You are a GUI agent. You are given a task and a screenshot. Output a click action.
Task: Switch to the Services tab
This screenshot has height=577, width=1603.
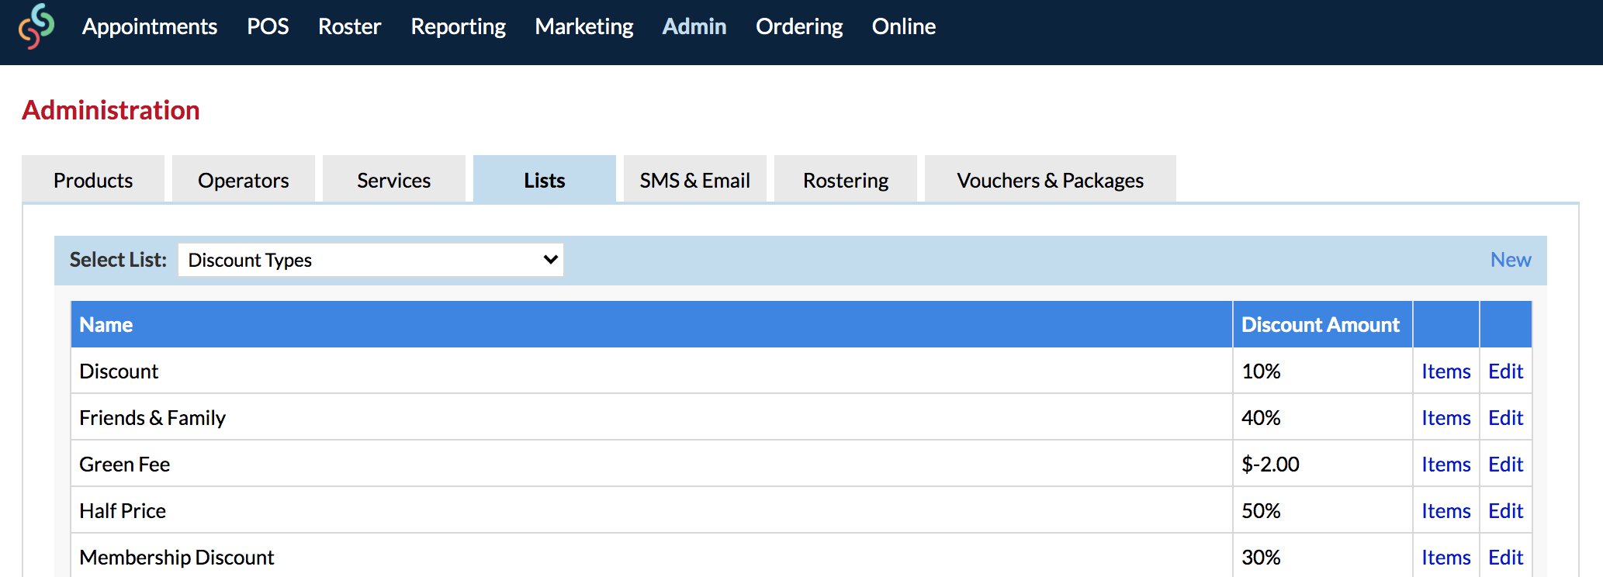[x=394, y=180]
